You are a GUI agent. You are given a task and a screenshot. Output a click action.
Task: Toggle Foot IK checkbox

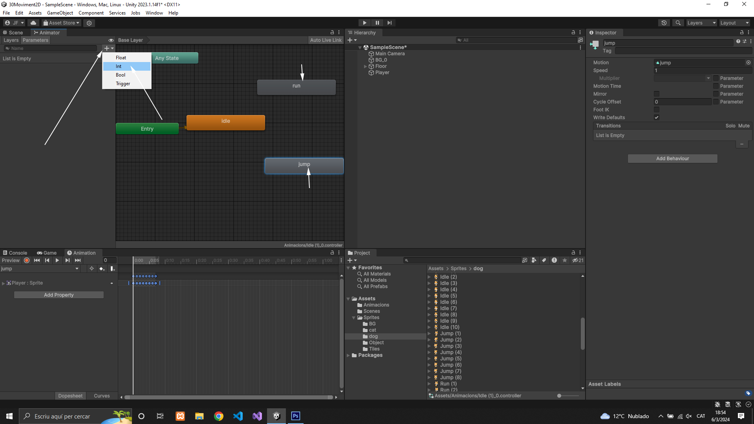tap(657, 110)
